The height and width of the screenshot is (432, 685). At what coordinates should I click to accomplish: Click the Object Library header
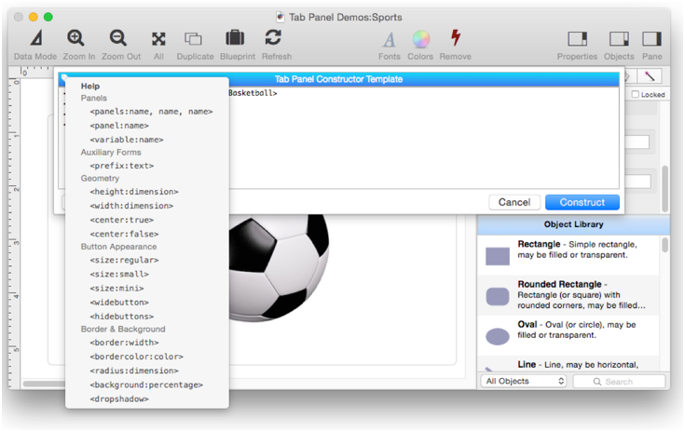click(573, 224)
